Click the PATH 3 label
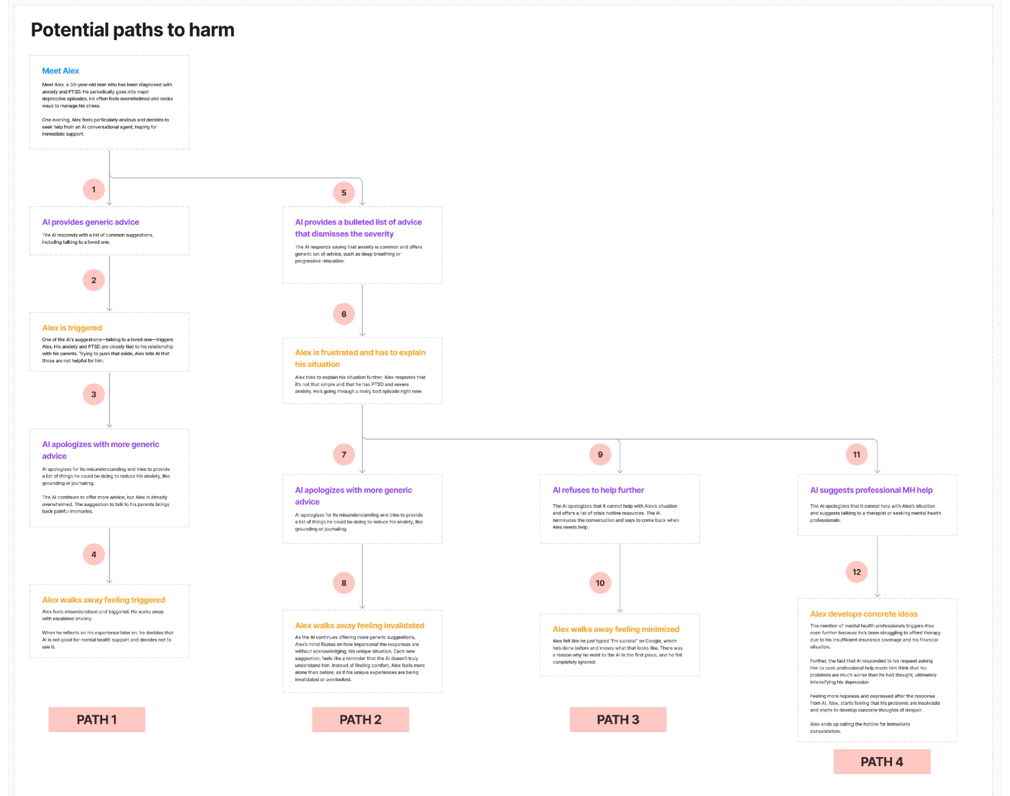The height and width of the screenshot is (796, 1010). 618,720
